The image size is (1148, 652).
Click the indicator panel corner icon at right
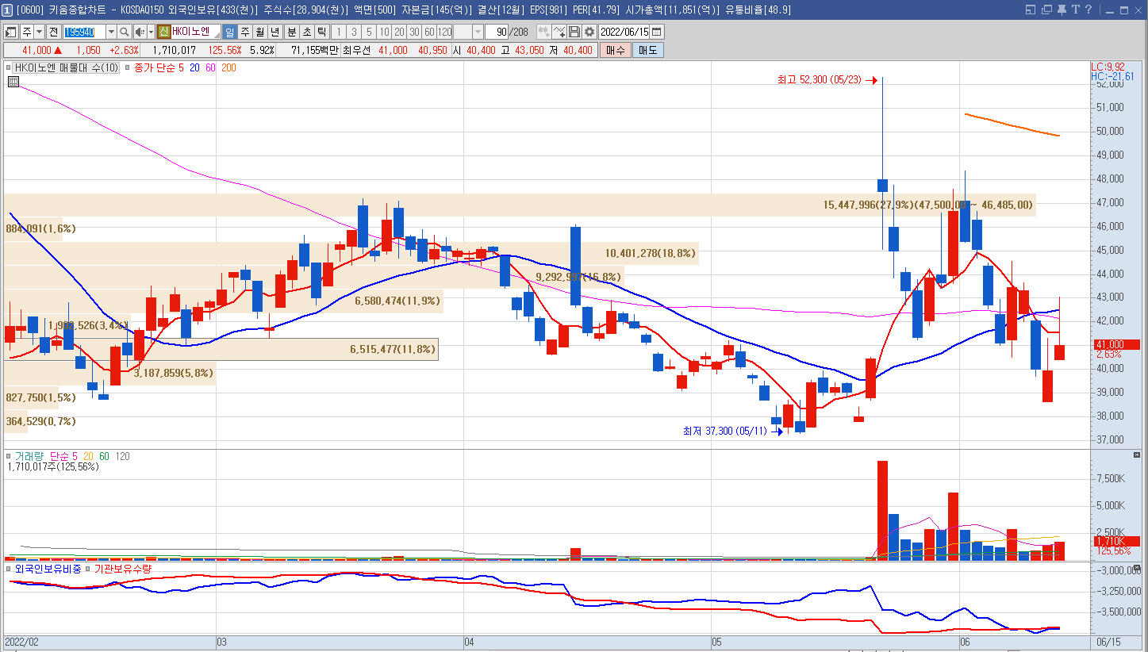(1137, 569)
